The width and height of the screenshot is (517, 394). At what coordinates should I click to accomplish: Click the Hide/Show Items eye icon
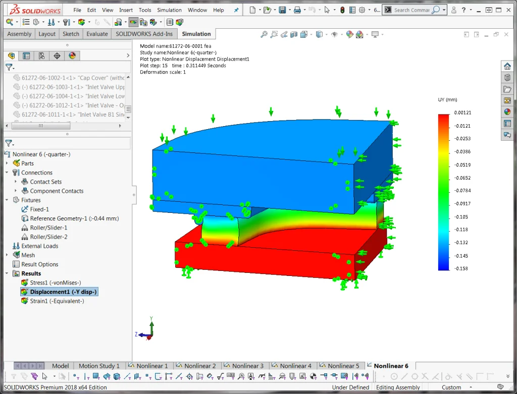tap(334, 34)
